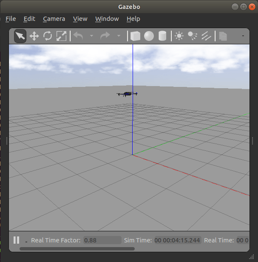Click the Redo arrow
The width and height of the screenshot is (258, 262).
click(x=105, y=36)
